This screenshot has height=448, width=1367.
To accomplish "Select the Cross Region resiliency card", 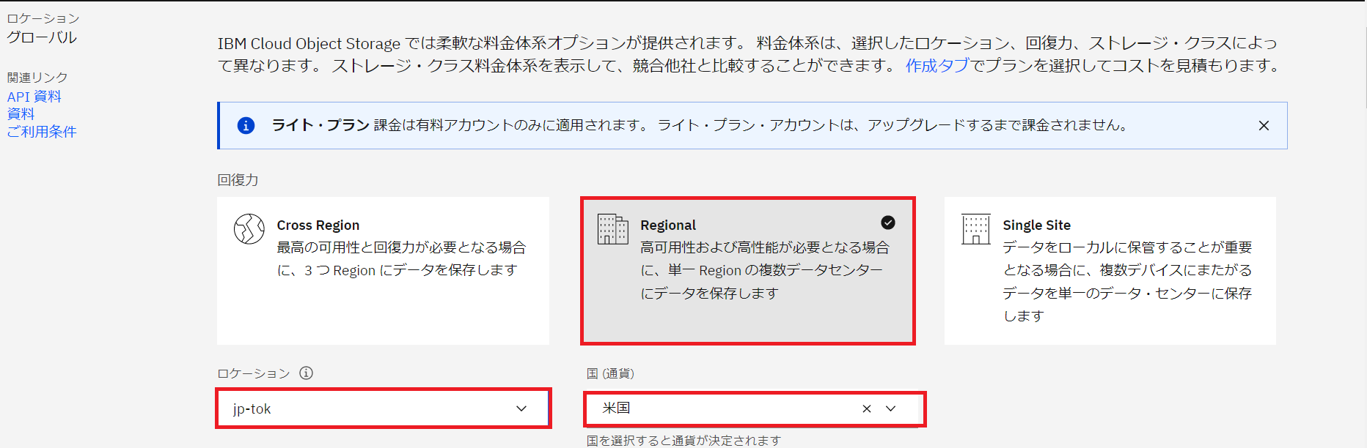I will click(383, 271).
